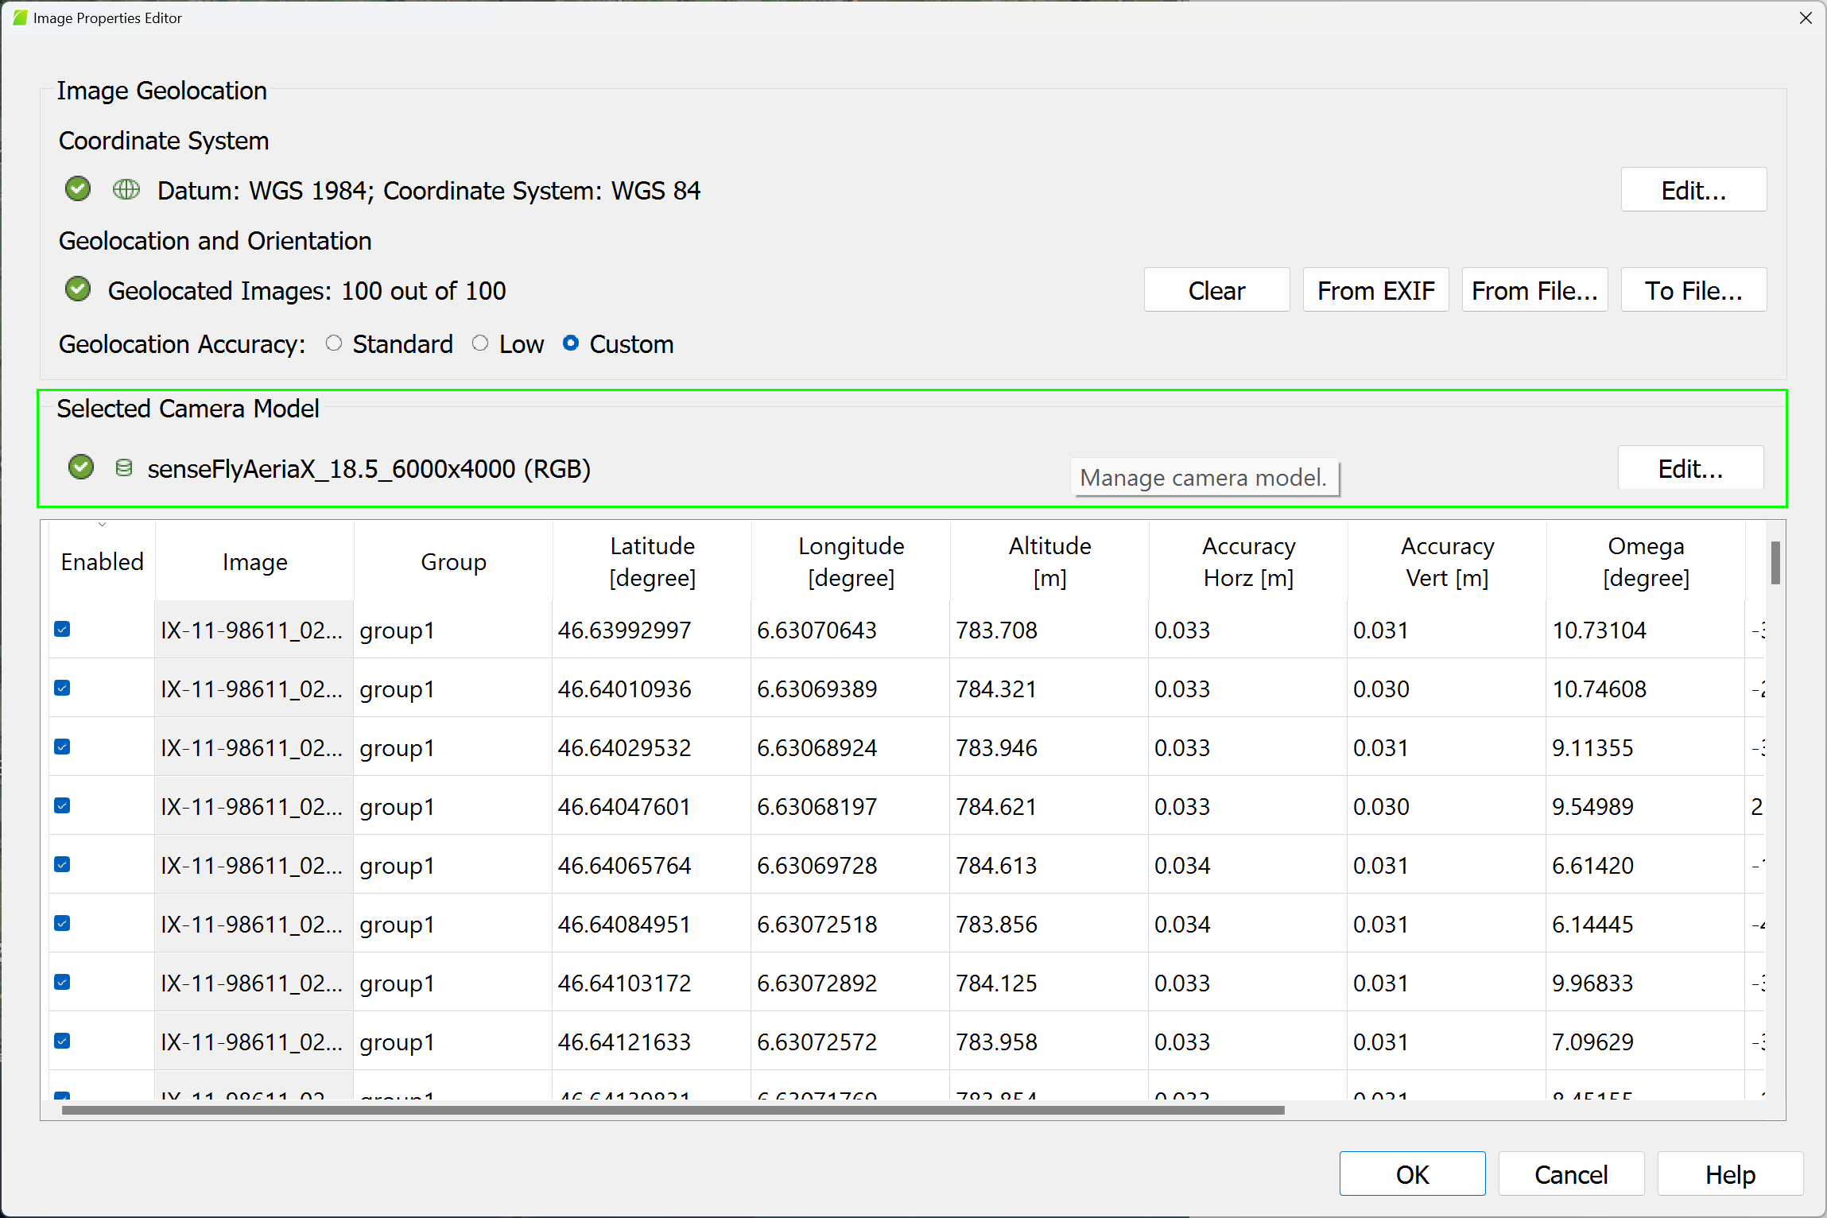Uncheck the first image's Enabled checkbox
The width and height of the screenshot is (1827, 1218).
[62, 630]
